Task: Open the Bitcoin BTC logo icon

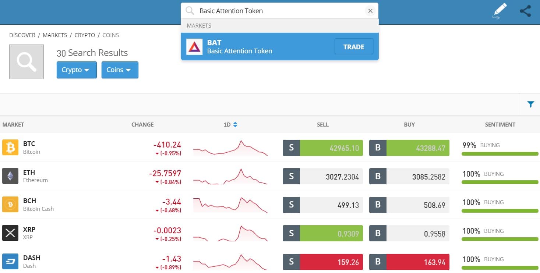Action: (10, 148)
